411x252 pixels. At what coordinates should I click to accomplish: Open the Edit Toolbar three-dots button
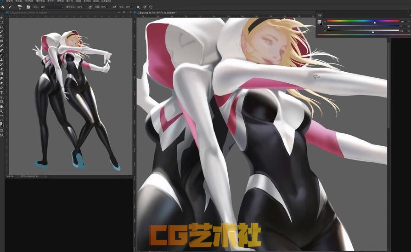[x=1, y=116]
